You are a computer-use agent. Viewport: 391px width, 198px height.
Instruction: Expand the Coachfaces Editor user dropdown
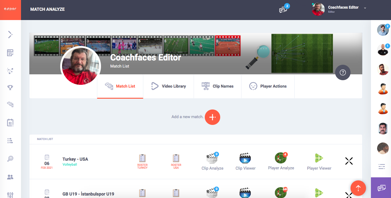click(365, 8)
